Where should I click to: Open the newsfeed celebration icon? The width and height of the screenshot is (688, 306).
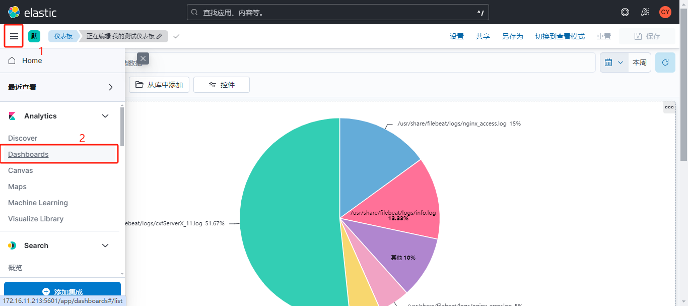coord(645,12)
